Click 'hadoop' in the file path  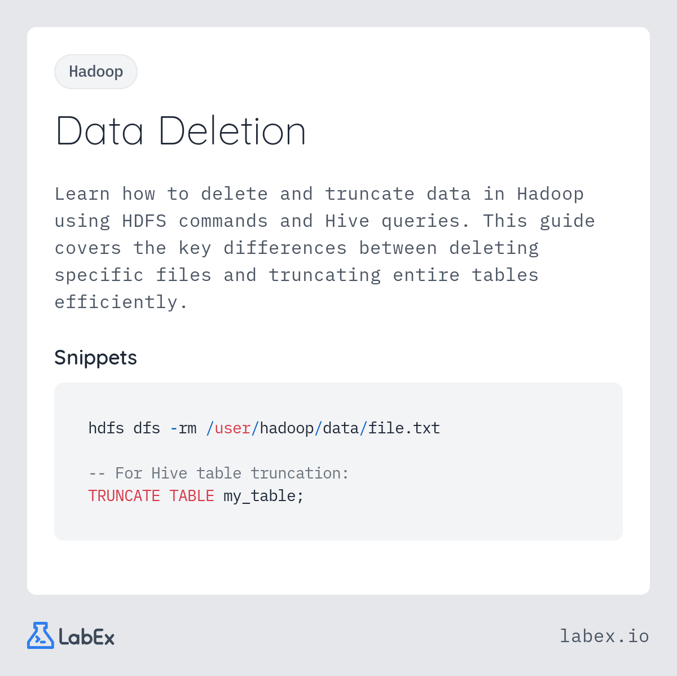(287, 429)
